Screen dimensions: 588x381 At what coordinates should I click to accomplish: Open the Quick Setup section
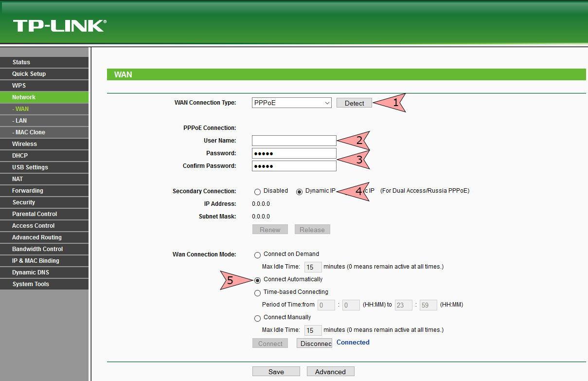(28, 73)
